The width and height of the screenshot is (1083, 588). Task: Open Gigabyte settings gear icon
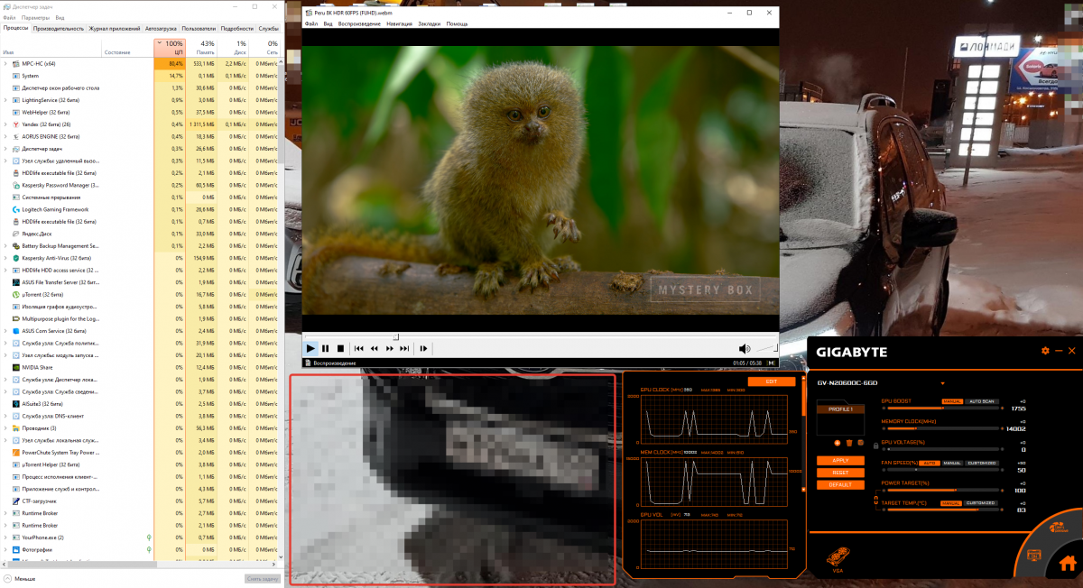pos(1045,351)
